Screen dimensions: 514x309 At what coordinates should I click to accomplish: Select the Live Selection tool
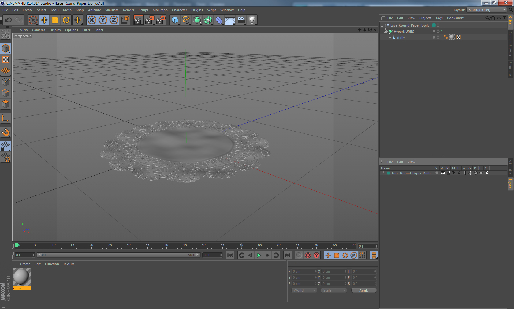click(33, 20)
